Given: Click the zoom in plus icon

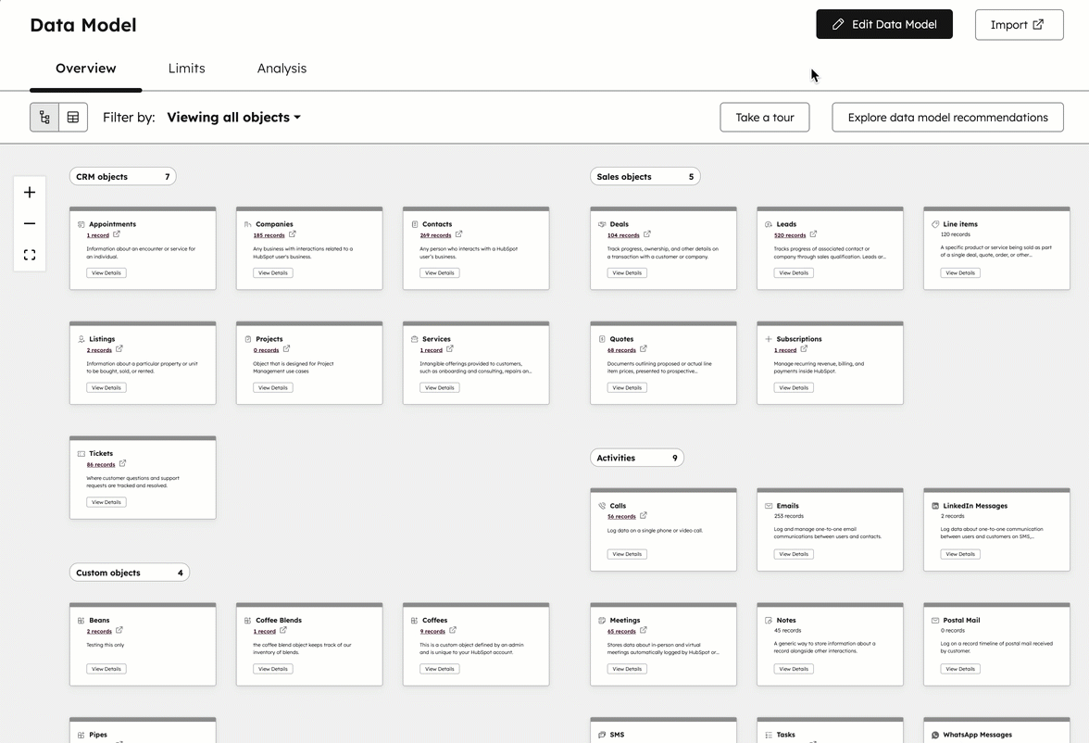Looking at the screenshot, I should click(29, 192).
